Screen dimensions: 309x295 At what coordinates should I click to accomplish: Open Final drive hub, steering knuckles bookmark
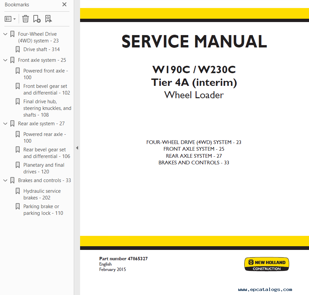(47, 108)
